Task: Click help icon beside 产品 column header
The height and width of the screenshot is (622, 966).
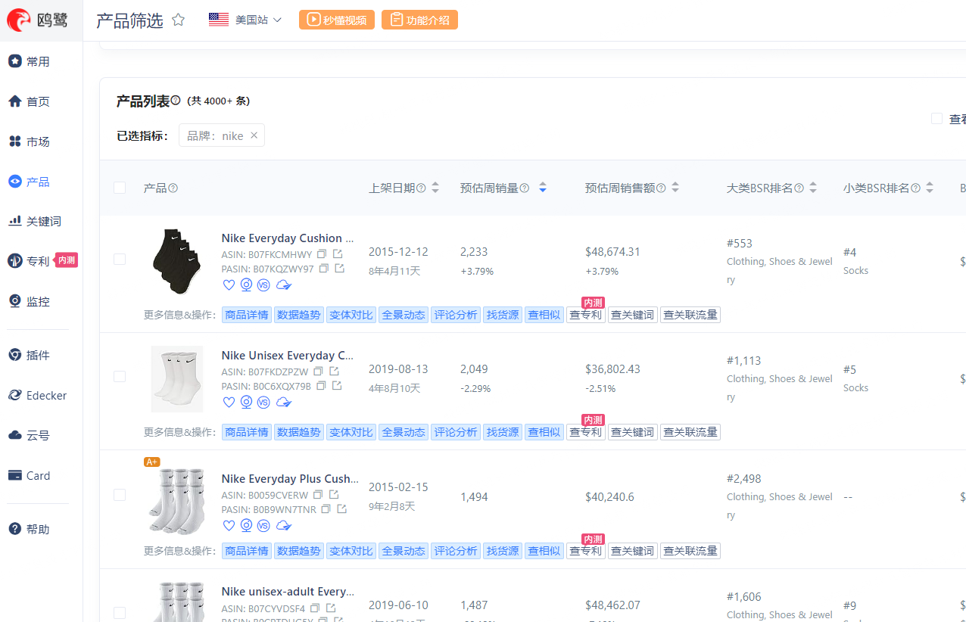Action: 173,188
